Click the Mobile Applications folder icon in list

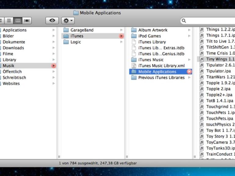coord(134,72)
